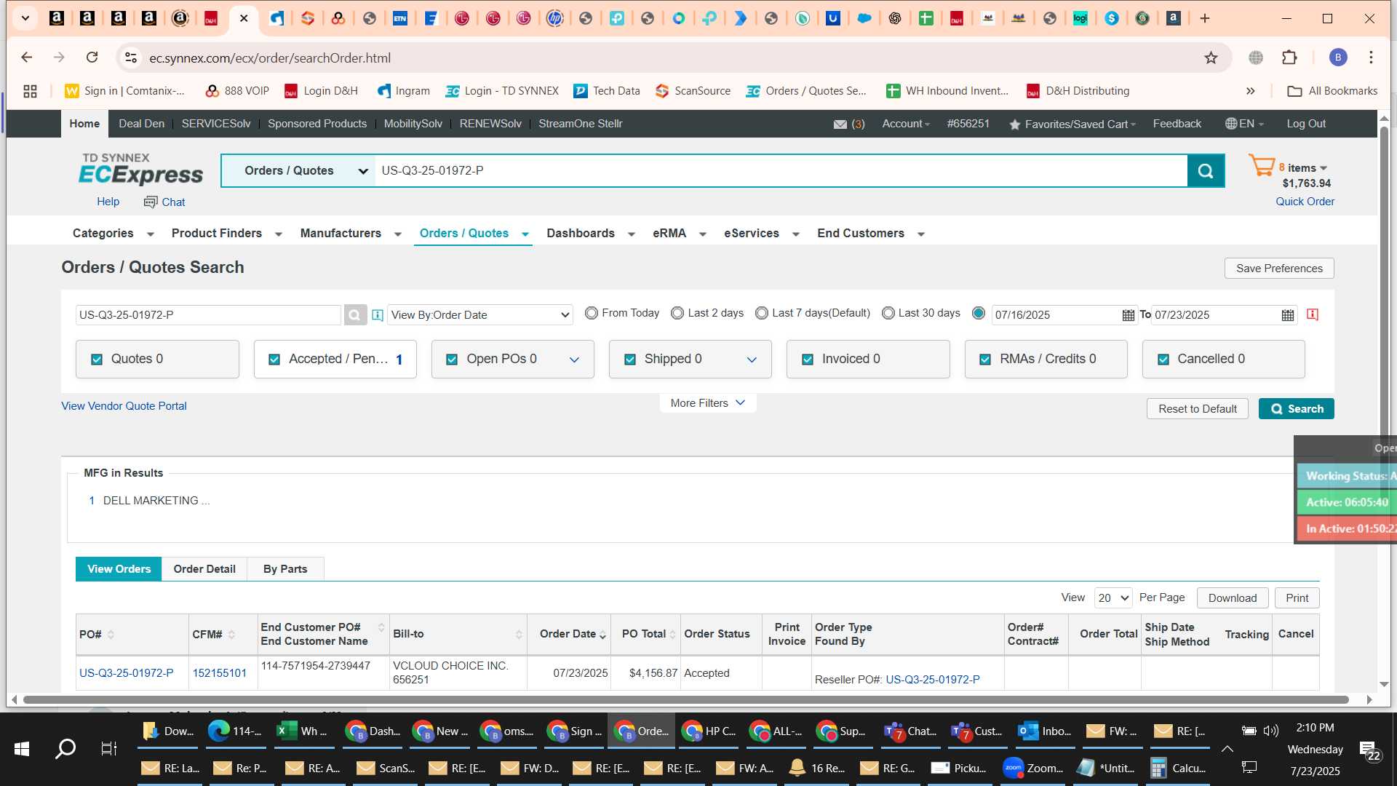Open the View By:Order Date dropdown
The width and height of the screenshot is (1397, 786).
[480, 315]
